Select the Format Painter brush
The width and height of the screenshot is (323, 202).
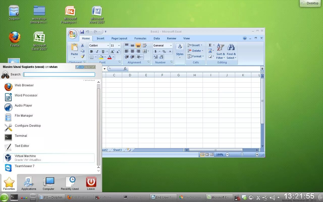(83, 56)
